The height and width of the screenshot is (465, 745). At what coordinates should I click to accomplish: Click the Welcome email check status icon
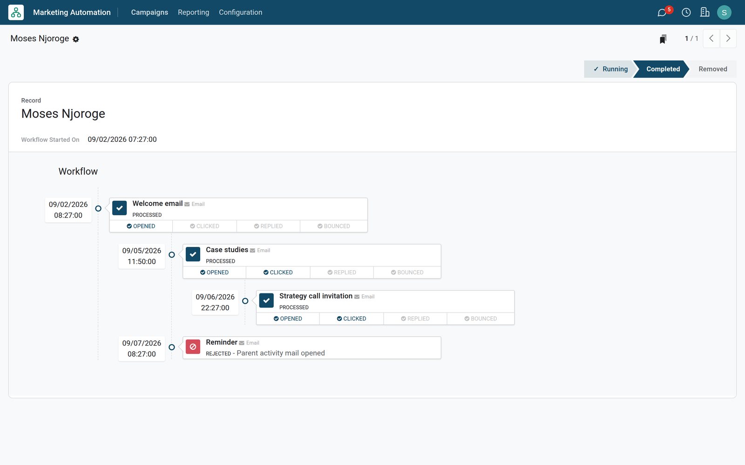click(120, 208)
